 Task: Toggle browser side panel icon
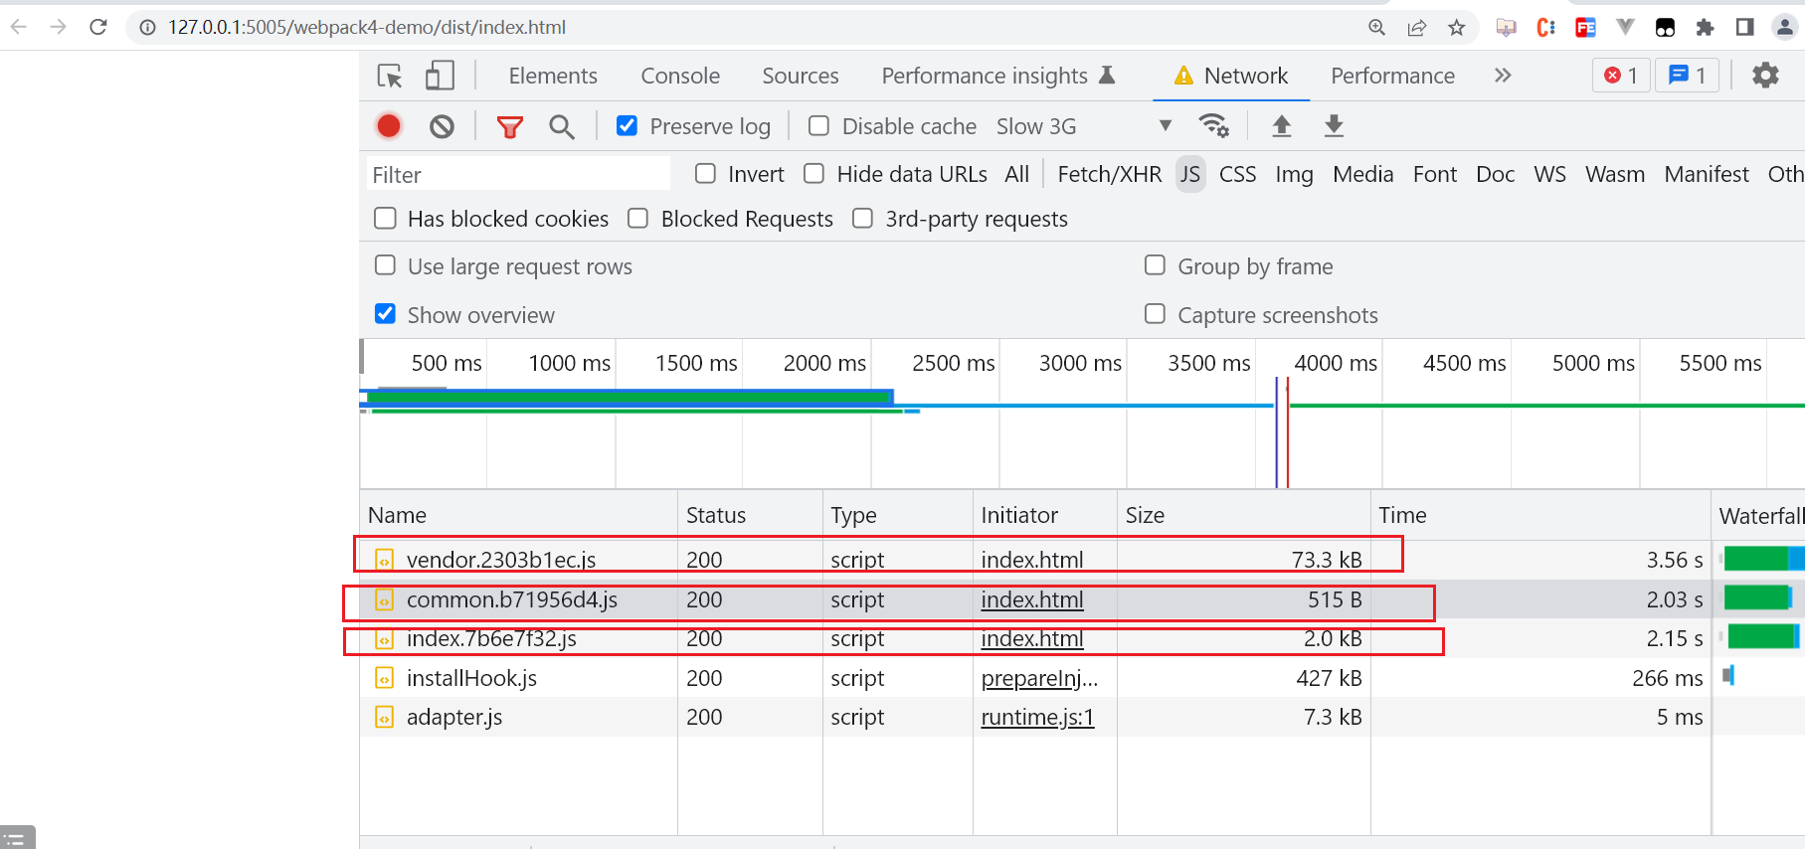[1744, 28]
